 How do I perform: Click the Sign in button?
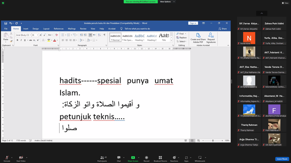click(x=193, y=23)
